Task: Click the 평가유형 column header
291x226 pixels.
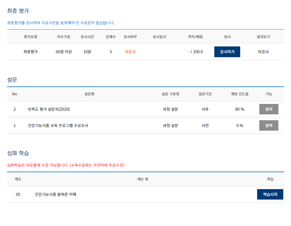Action: [x=30, y=37]
